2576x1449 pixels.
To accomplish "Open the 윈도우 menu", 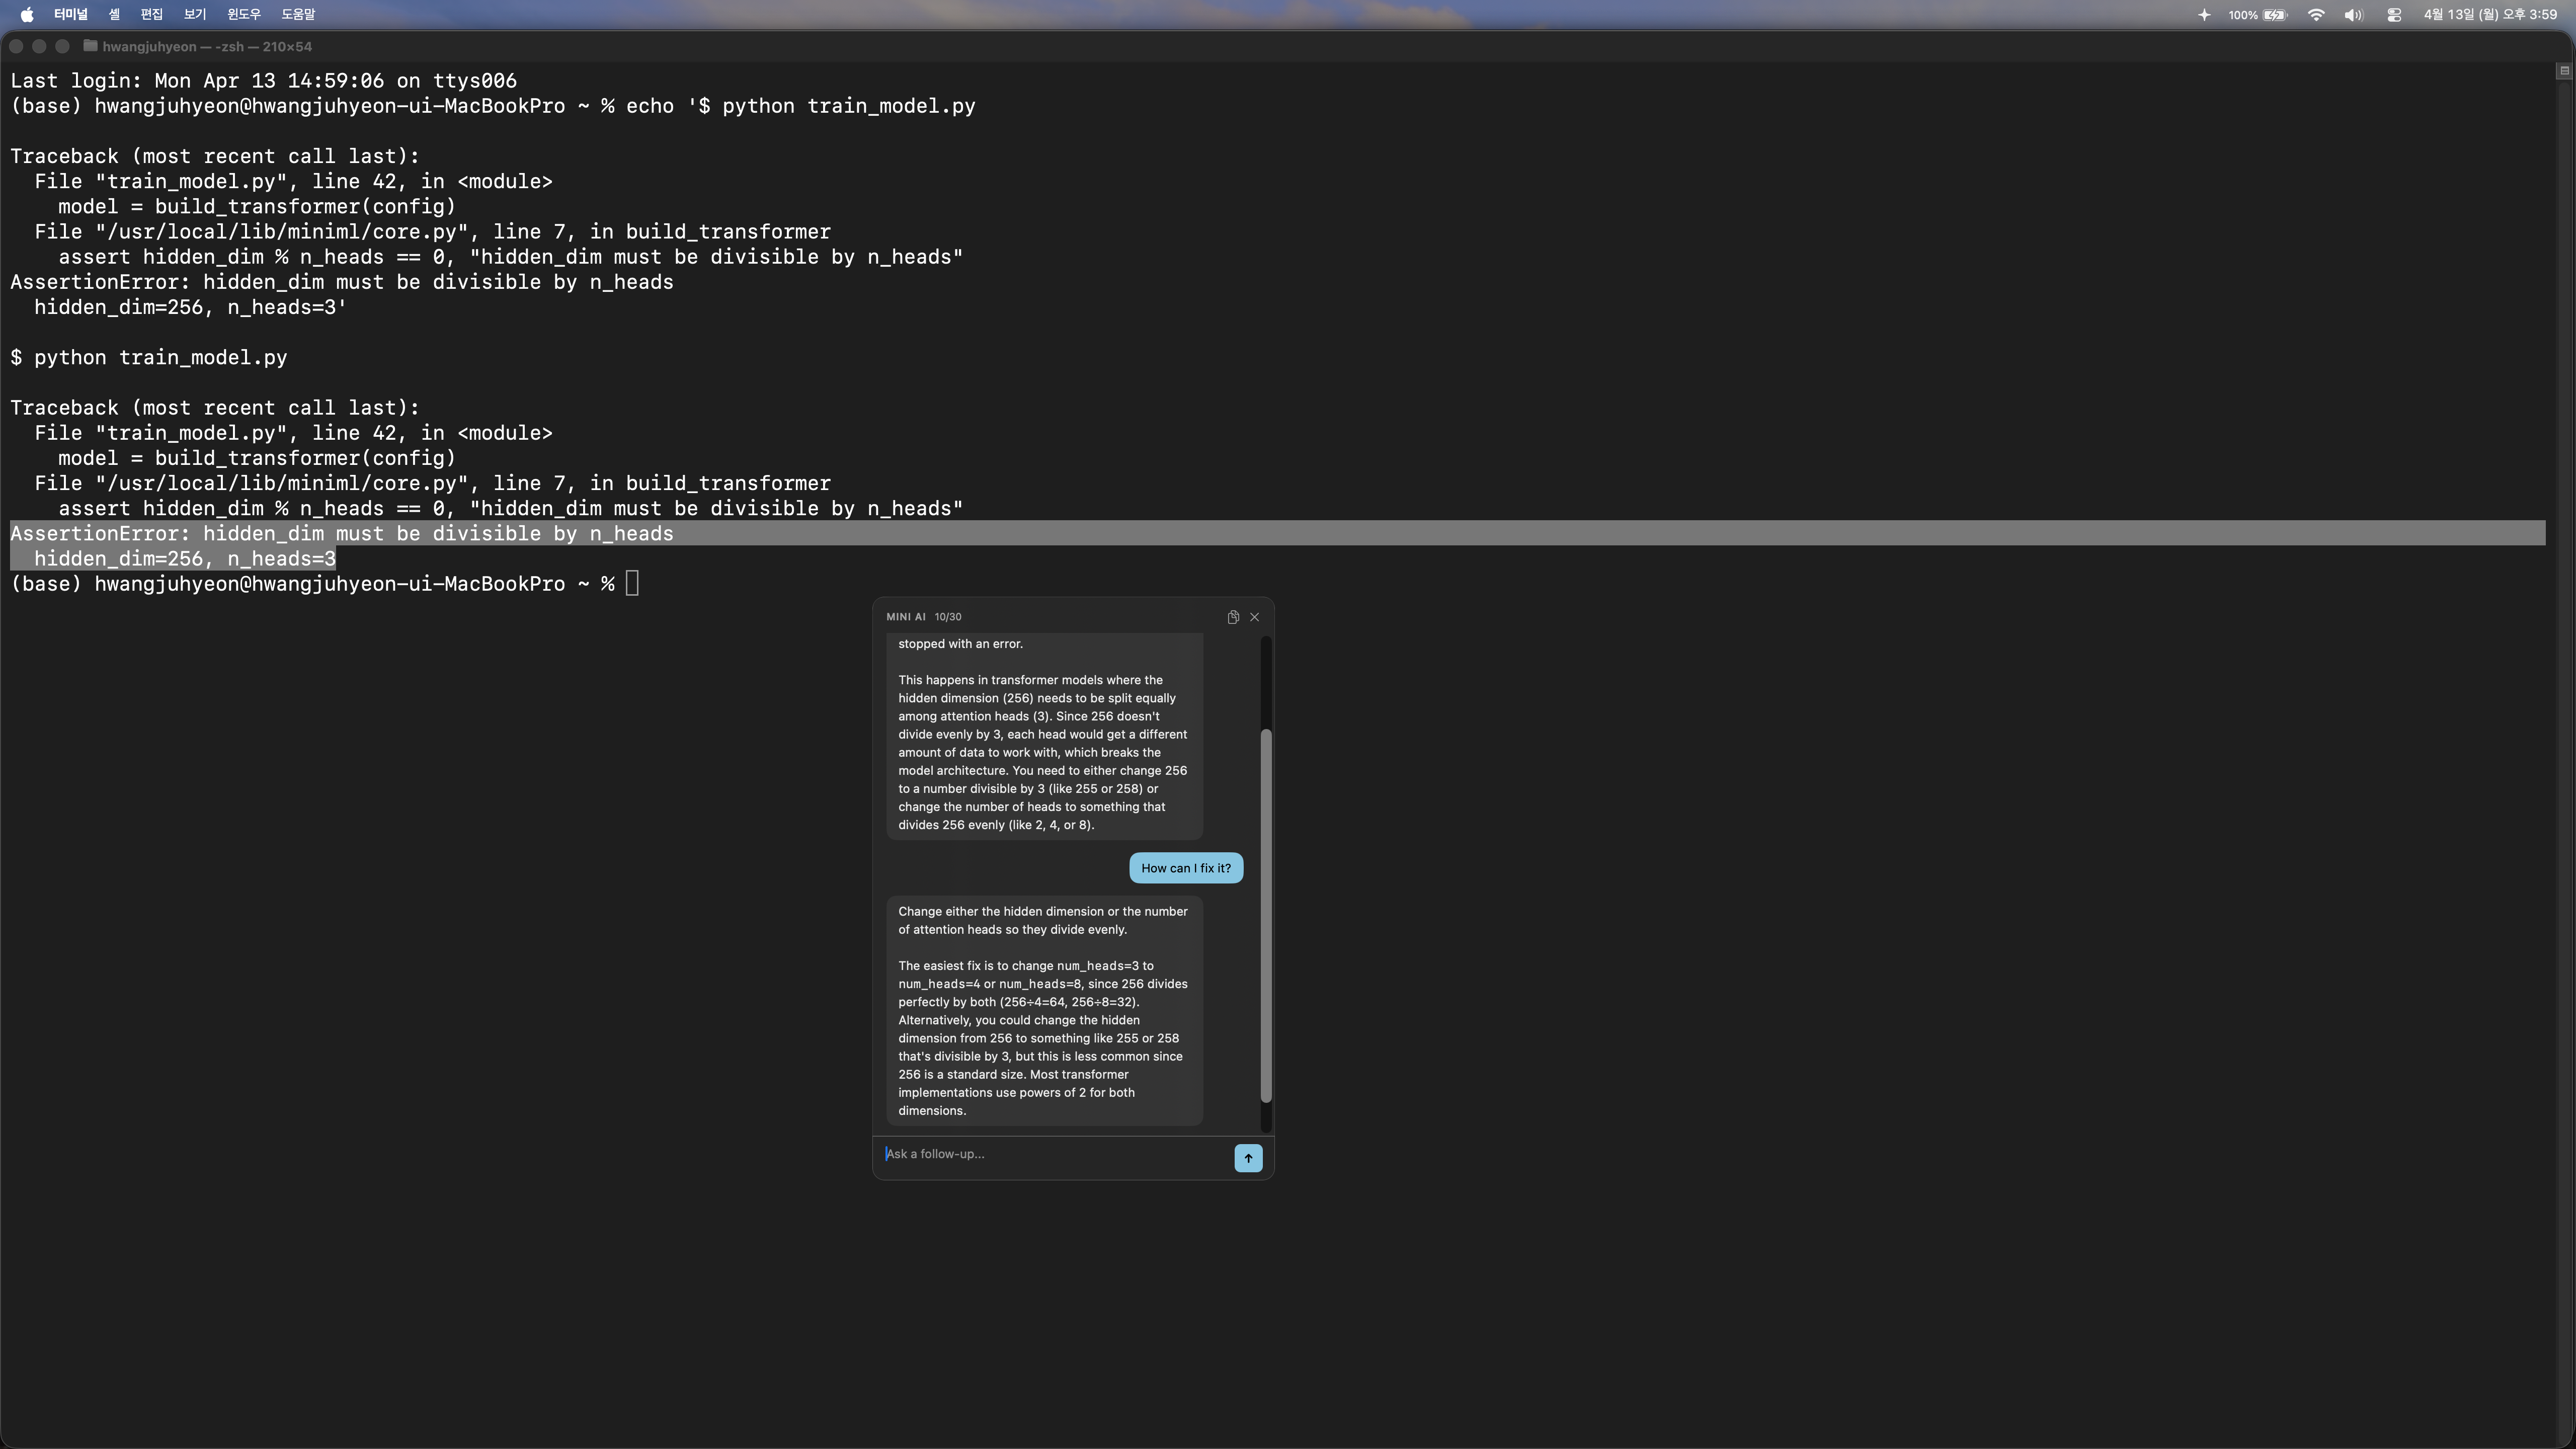I will tap(244, 15).
